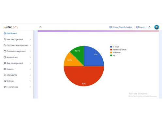Click the User Management icon
Screen dimensions: 163x122
click(x=5, y=39)
